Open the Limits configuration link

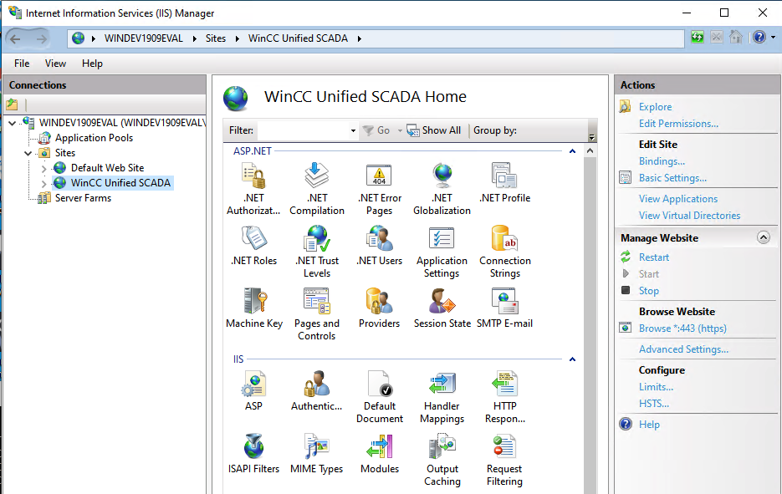[x=656, y=387]
